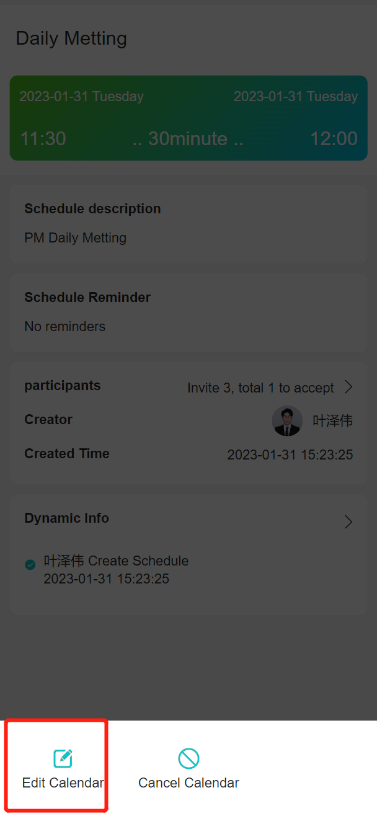Open Invite 3, total 1 to accept
Screen dimensions: 377x816
[x=260, y=388]
